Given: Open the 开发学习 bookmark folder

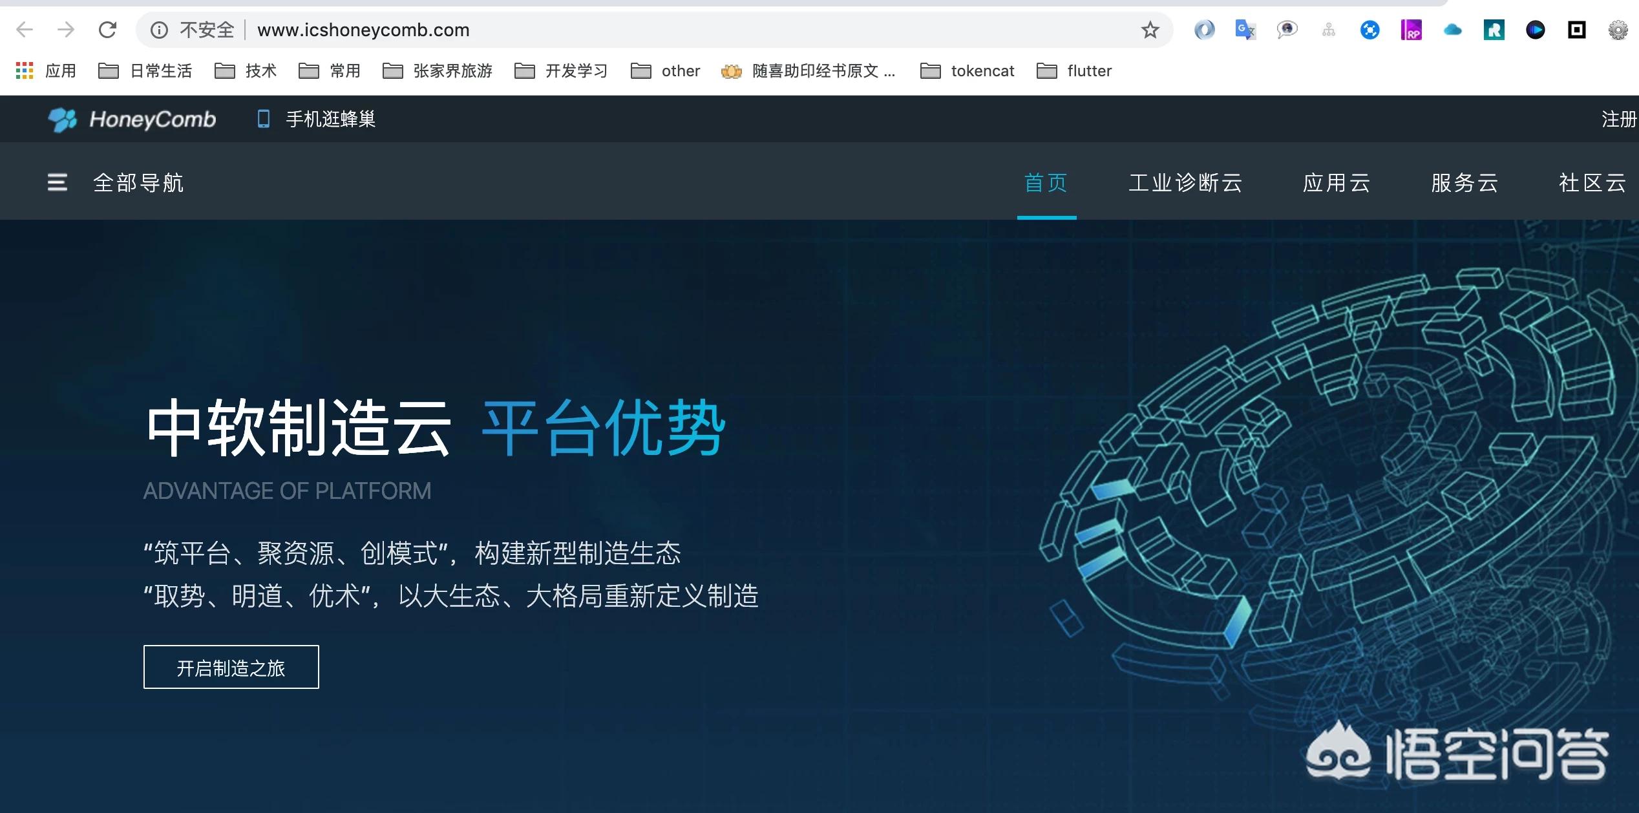Looking at the screenshot, I should (561, 70).
